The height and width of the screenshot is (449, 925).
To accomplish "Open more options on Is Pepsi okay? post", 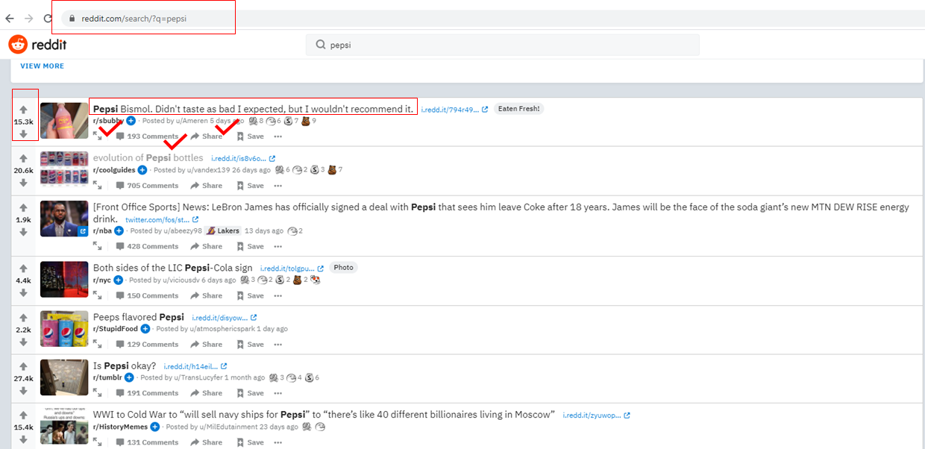I will pos(277,393).
